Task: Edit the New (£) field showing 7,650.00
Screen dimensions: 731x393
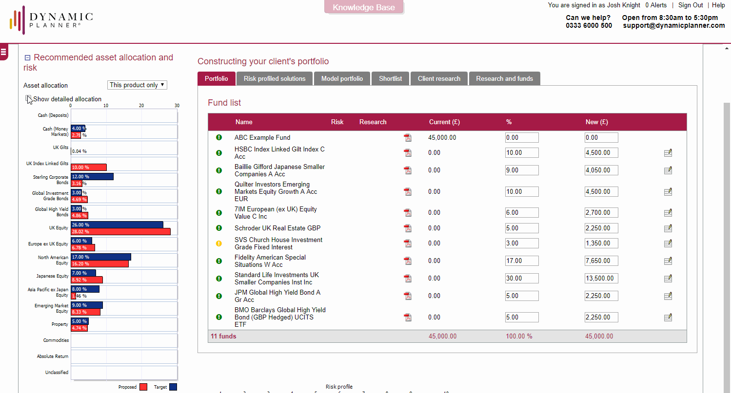Action: (x=601, y=261)
